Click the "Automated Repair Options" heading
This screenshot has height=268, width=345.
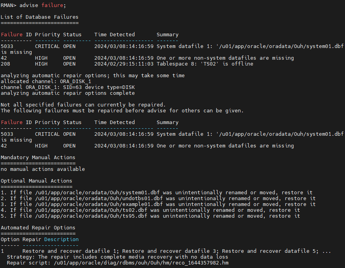38,228
